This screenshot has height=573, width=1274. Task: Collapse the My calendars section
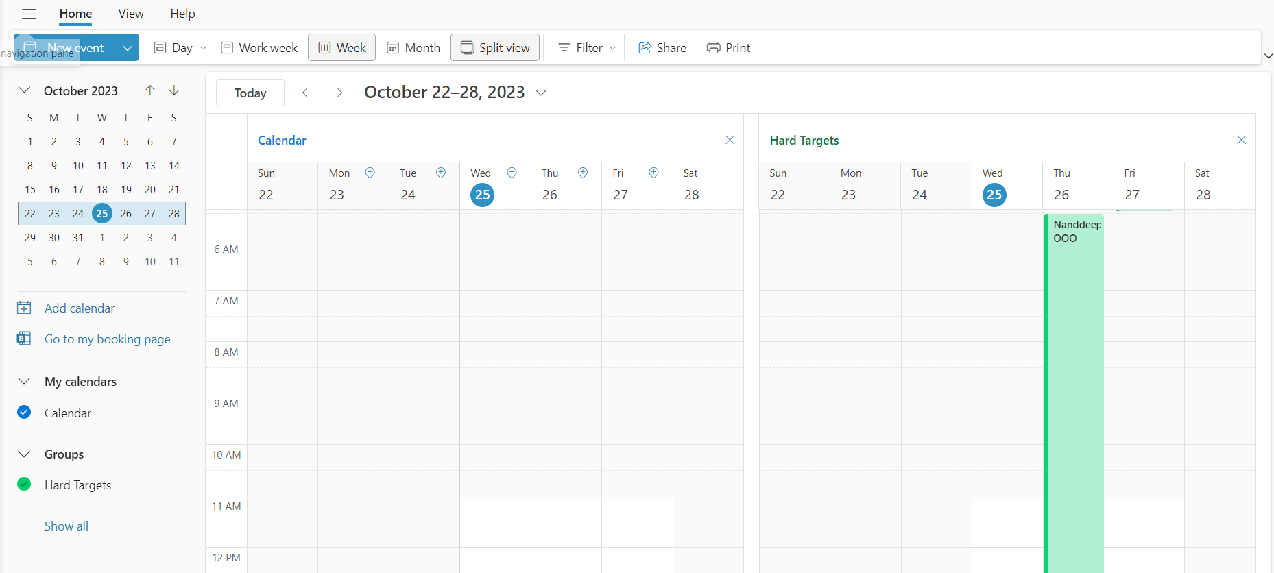24,381
